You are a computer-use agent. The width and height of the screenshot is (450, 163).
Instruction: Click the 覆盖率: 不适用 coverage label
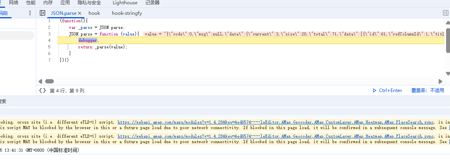(428, 90)
